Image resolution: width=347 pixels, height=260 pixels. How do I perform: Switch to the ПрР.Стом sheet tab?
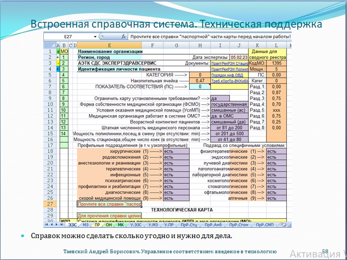(x=238, y=225)
